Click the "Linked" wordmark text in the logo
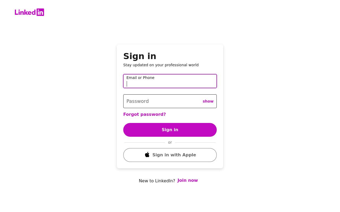 (x=25, y=12)
